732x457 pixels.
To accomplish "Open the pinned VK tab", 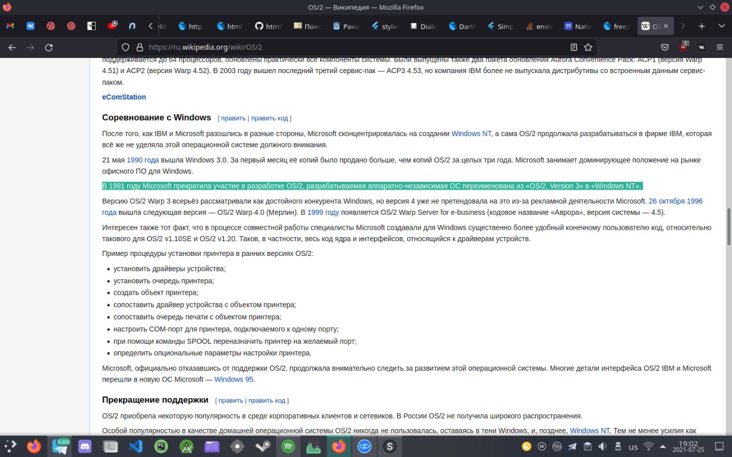I will pos(30,26).
